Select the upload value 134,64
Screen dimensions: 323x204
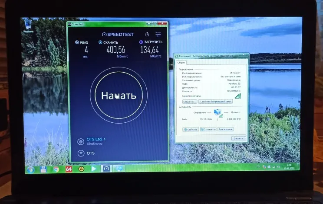point(149,50)
